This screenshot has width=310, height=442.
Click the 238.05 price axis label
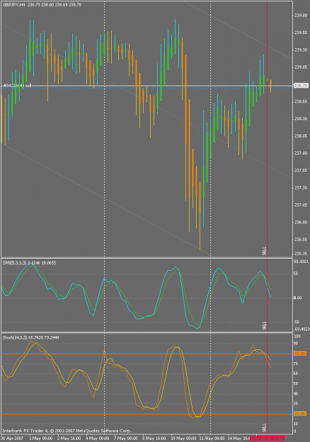click(301, 136)
